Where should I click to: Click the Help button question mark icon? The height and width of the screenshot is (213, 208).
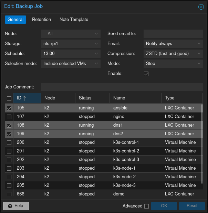point(10,206)
